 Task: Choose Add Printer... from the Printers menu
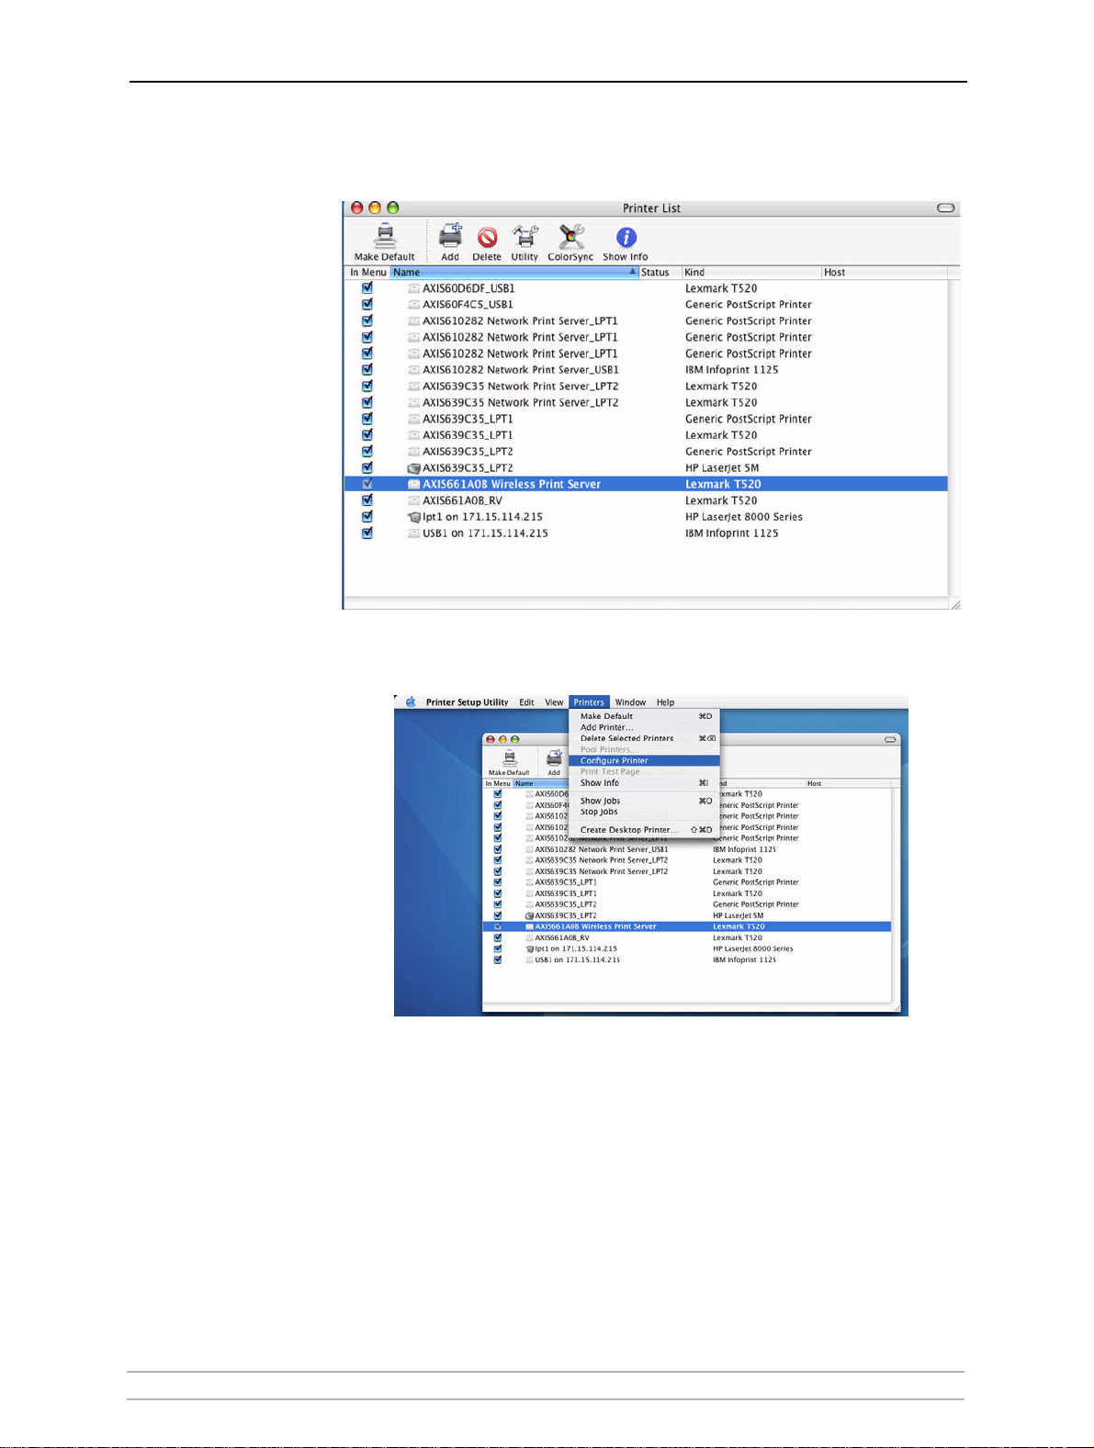coord(644,727)
